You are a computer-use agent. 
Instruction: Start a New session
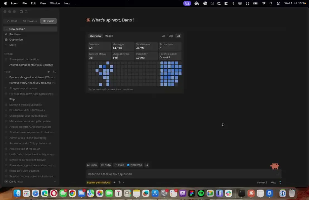(30, 29)
